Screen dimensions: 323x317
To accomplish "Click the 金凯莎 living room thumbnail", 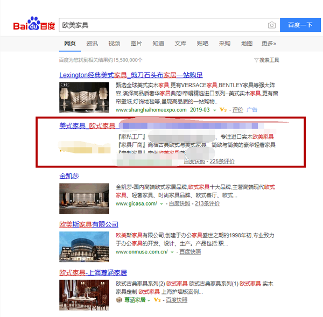I will click(84, 199).
